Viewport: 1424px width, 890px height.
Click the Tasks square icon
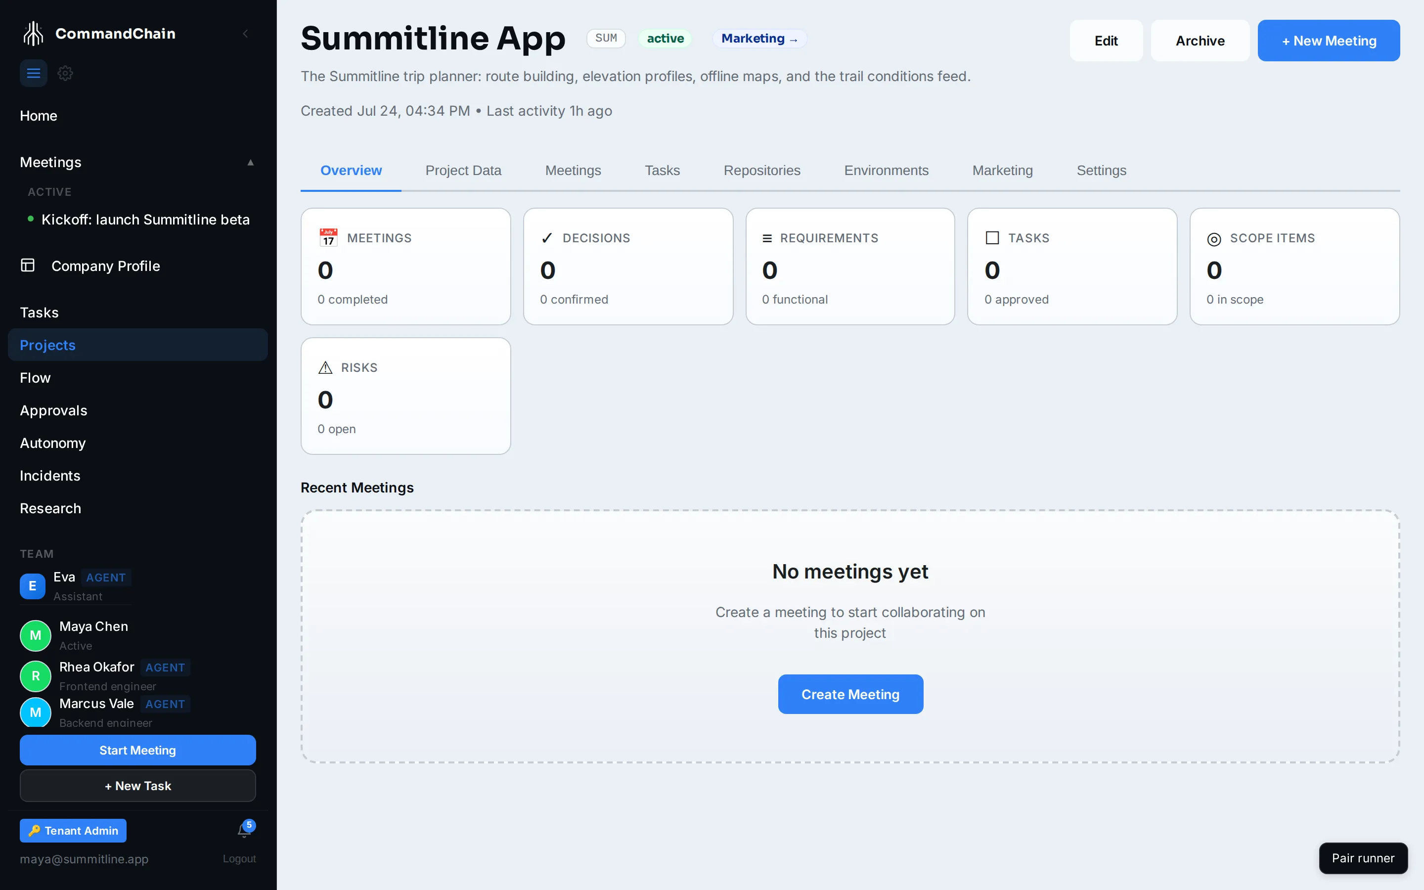pos(992,238)
